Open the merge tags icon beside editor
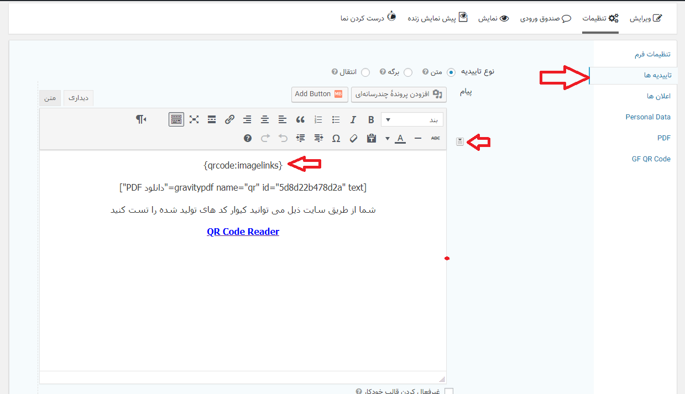The image size is (685, 394). tap(460, 142)
